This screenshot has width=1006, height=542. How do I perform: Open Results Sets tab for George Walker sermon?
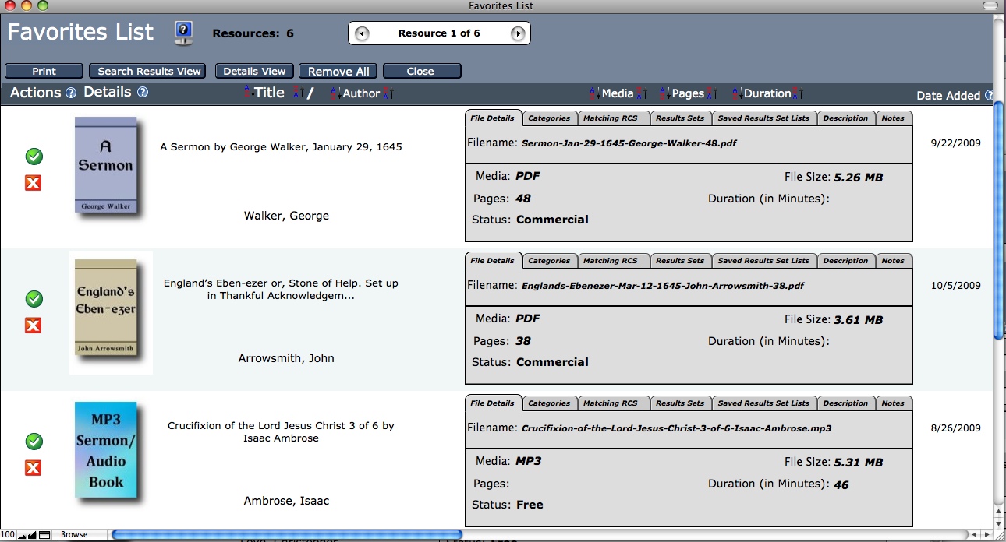point(680,118)
